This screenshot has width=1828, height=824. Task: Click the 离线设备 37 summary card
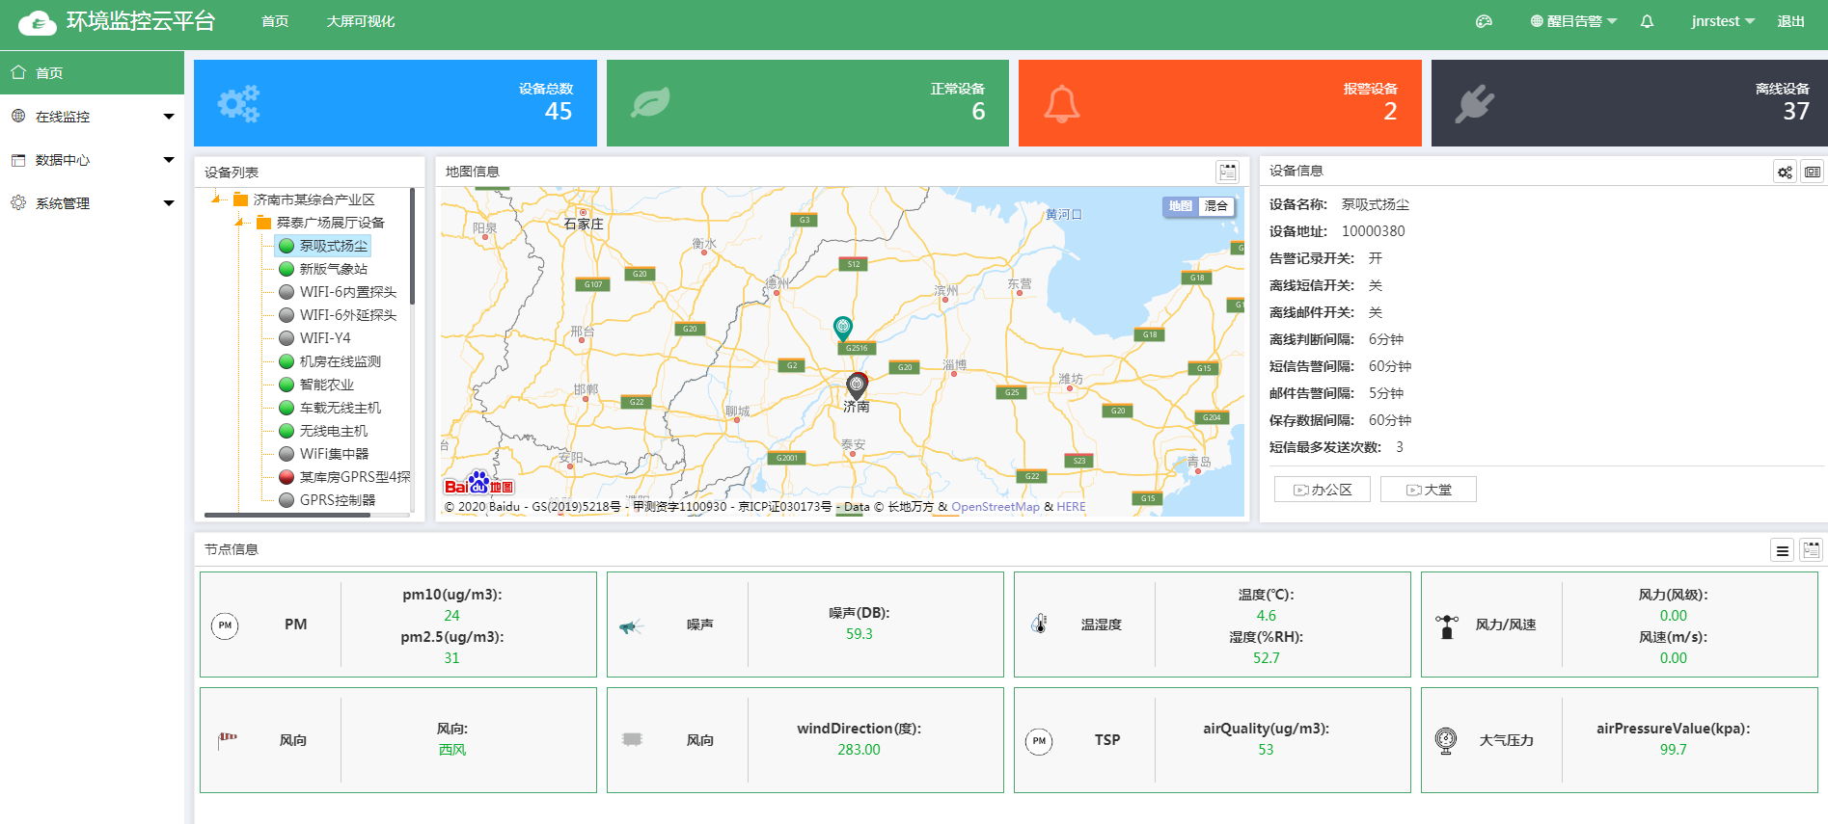[1629, 103]
